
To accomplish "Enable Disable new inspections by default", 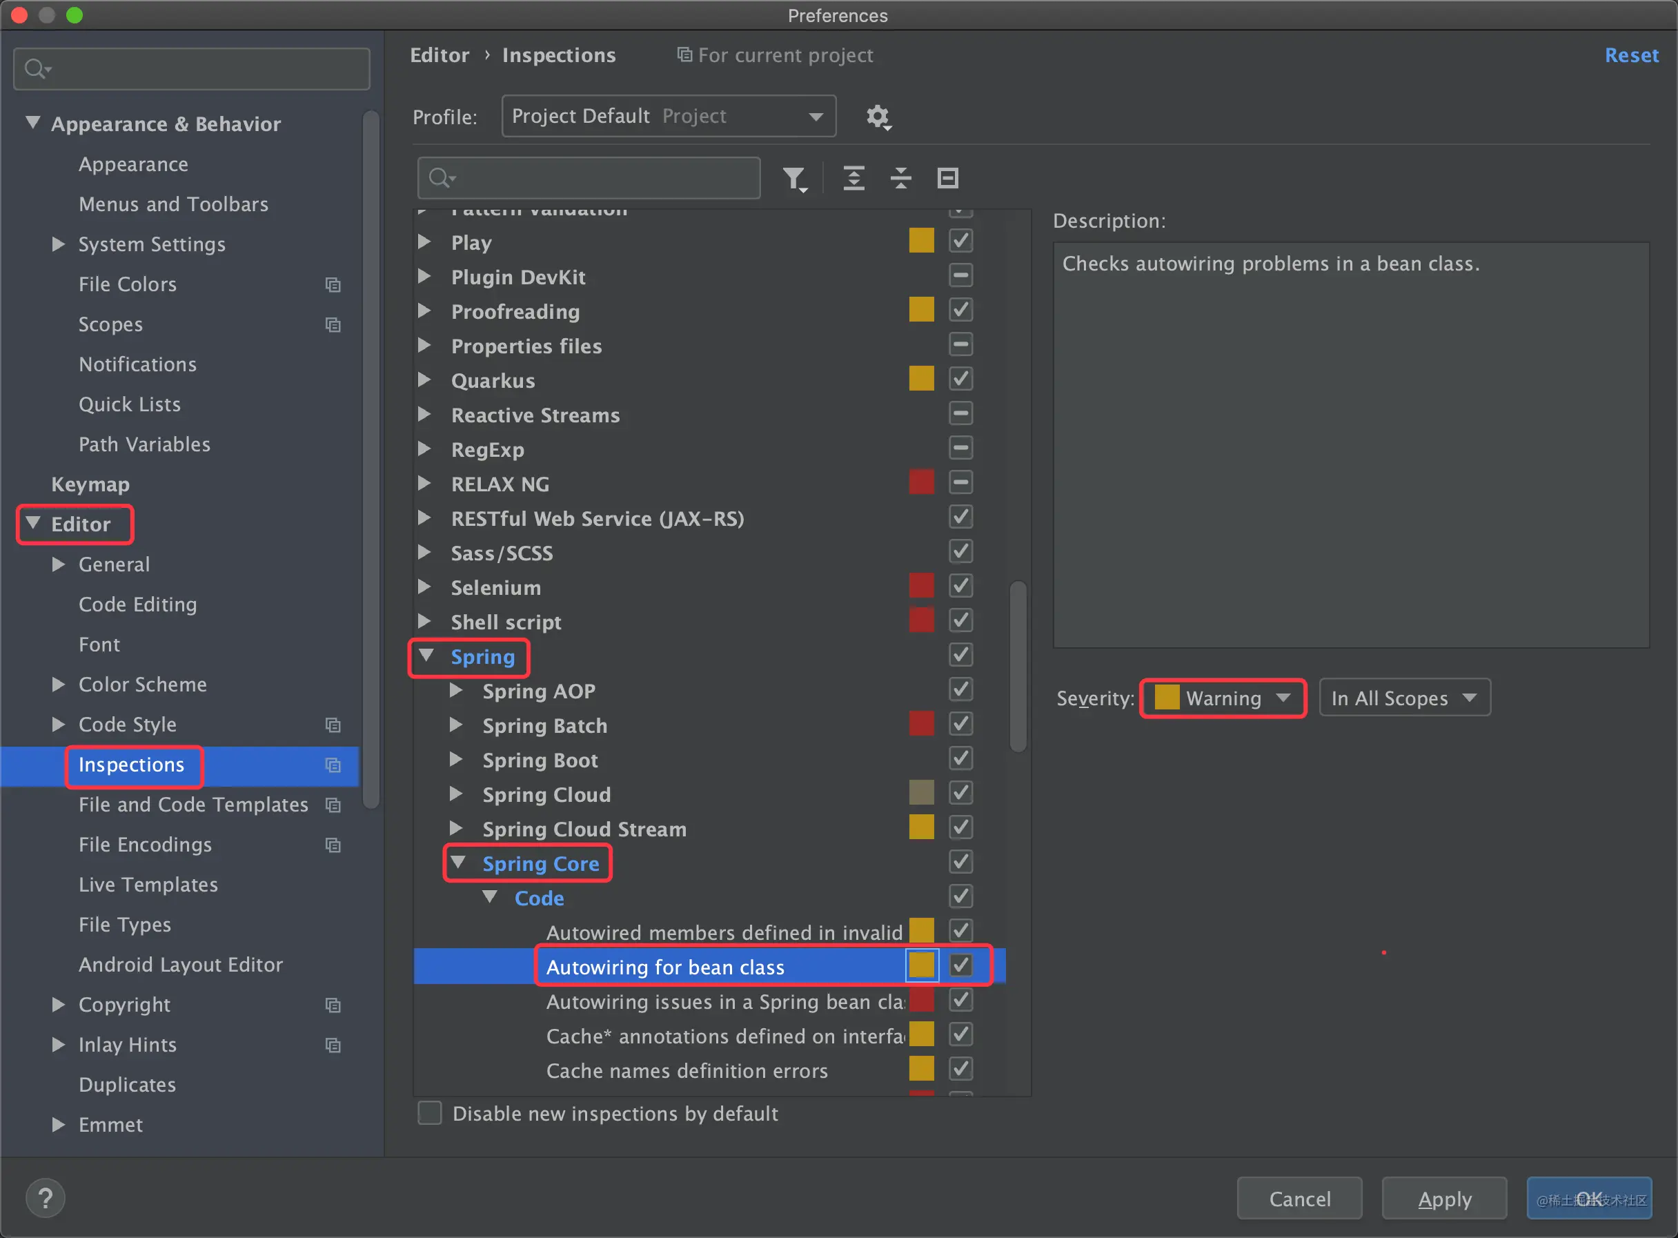I will click(430, 1113).
